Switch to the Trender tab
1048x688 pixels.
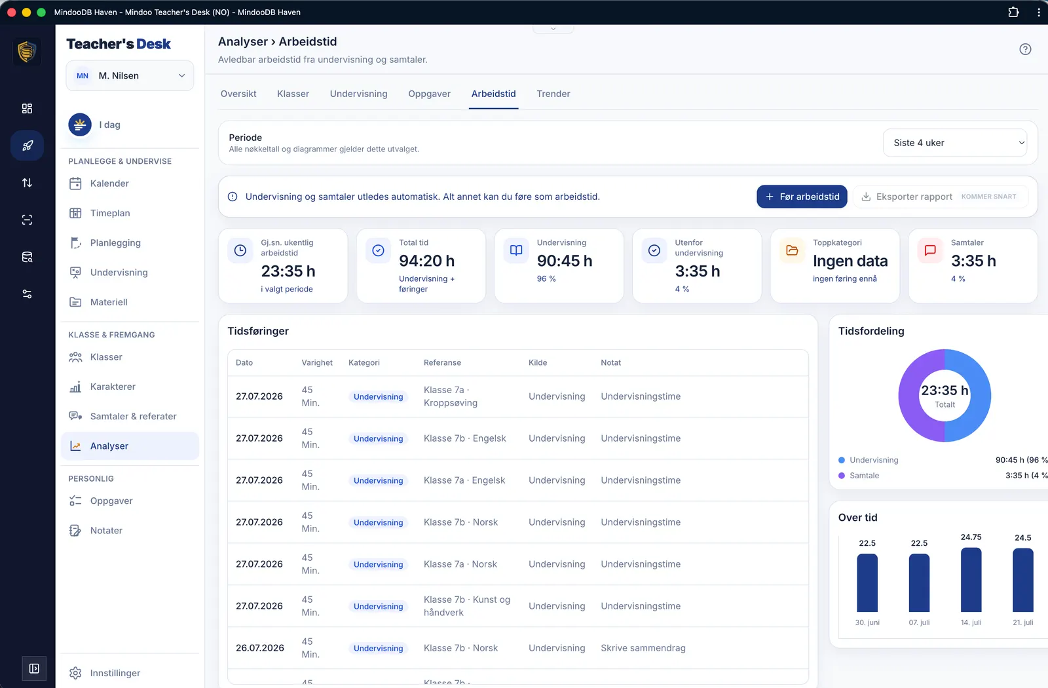pyautogui.click(x=553, y=94)
